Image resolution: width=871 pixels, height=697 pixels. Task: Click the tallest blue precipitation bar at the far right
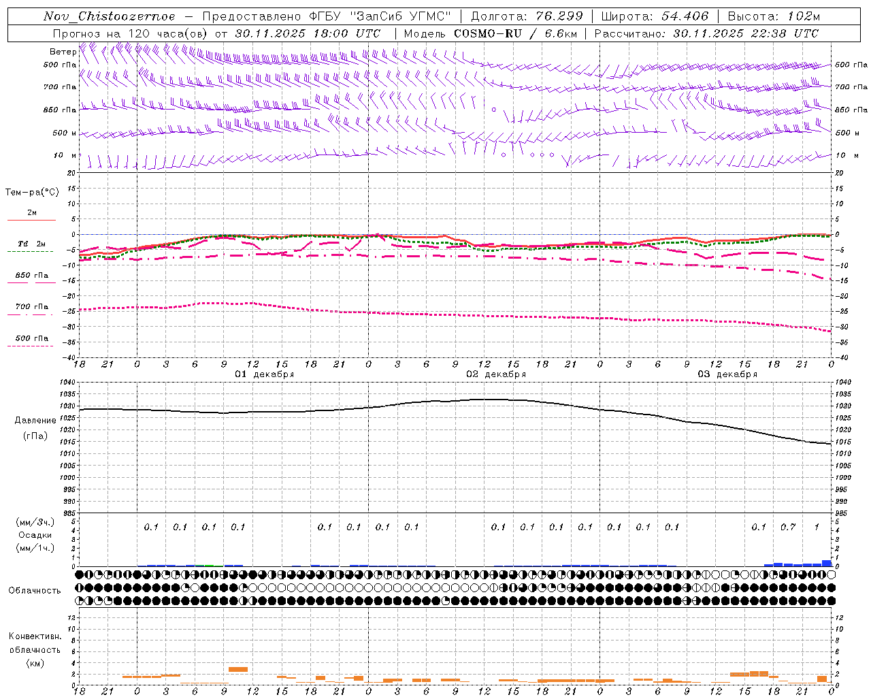[827, 564]
